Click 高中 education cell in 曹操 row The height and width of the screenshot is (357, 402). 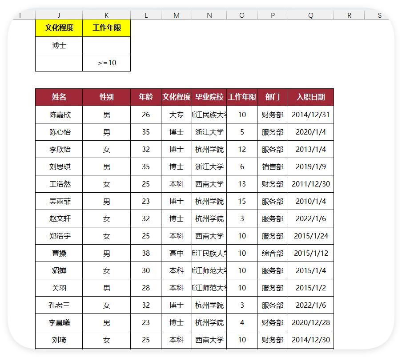tap(177, 254)
